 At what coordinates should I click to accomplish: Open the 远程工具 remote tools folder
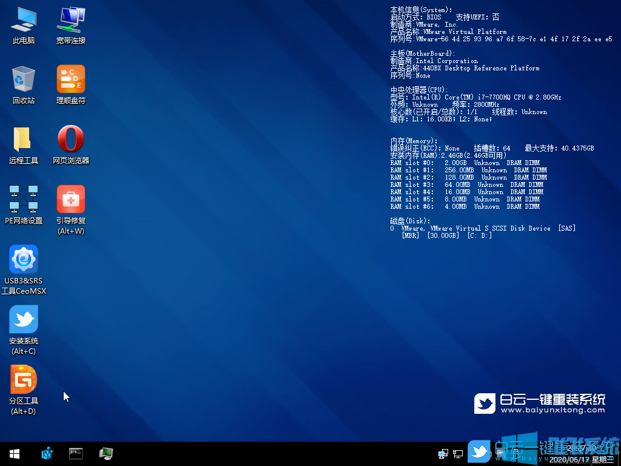click(23, 138)
